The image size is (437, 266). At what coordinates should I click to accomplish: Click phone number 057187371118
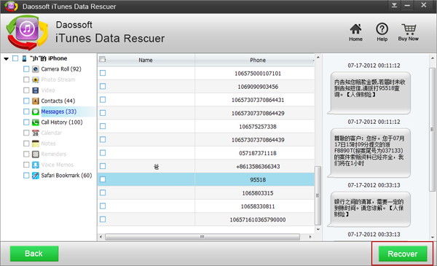258,153
